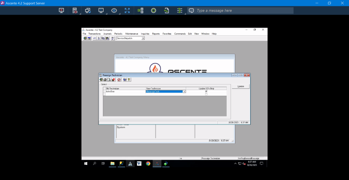Check the Update SO's Only box in empty row

click(206, 94)
